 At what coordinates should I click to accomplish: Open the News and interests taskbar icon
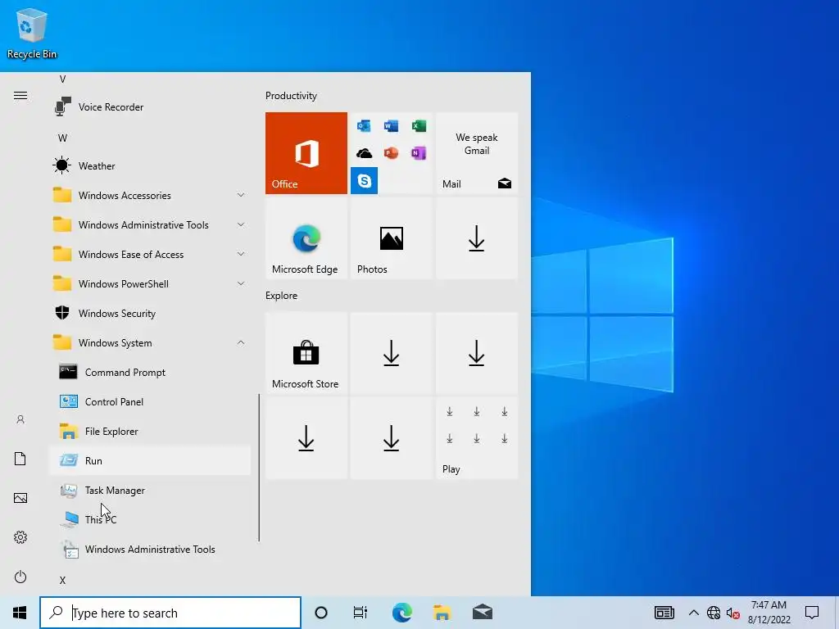[664, 613]
